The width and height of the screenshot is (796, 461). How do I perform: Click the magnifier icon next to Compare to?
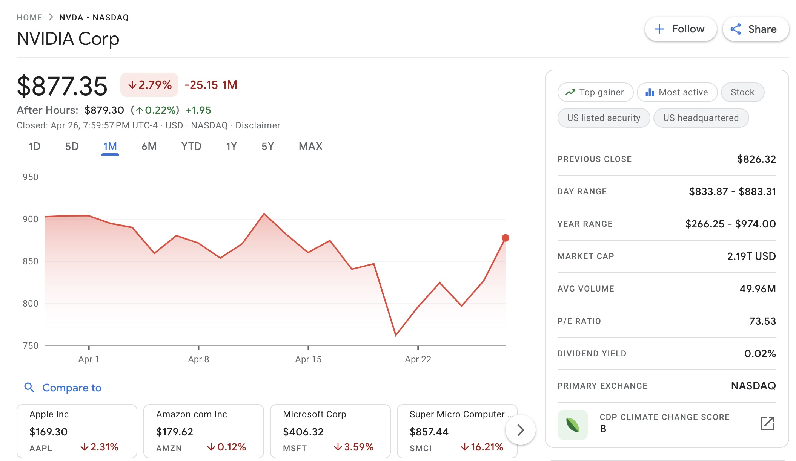[x=29, y=387]
